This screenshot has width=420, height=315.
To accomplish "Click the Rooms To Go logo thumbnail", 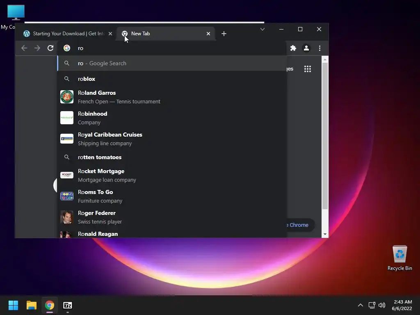I will [67, 196].
